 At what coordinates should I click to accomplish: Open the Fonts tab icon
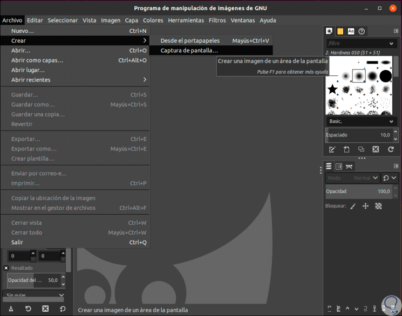click(351, 31)
